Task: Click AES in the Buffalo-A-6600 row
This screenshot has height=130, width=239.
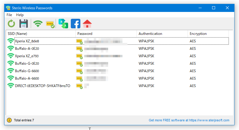Action: [193, 78]
